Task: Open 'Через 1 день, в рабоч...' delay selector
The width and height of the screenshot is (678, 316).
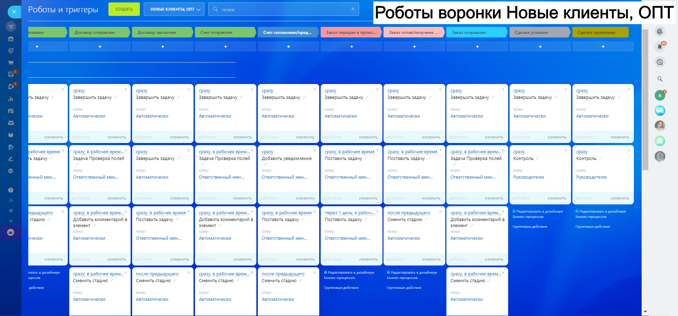Action: click(349, 213)
